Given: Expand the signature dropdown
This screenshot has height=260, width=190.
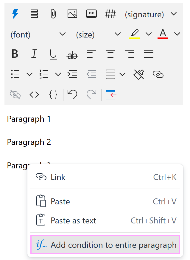Looking at the screenshot, I should pyautogui.click(x=174, y=13).
